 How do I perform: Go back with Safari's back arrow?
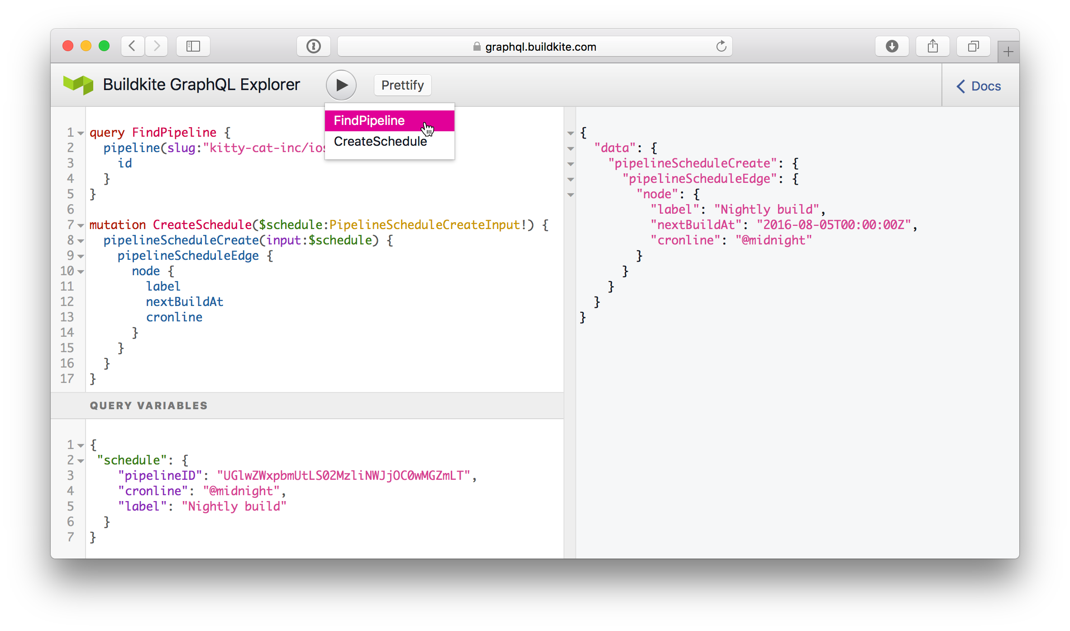(133, 46)
